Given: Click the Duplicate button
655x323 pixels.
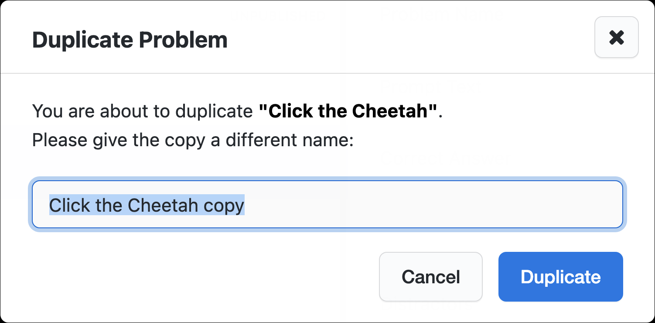Looking at the screenshot, I should click(x=560, y=277).
